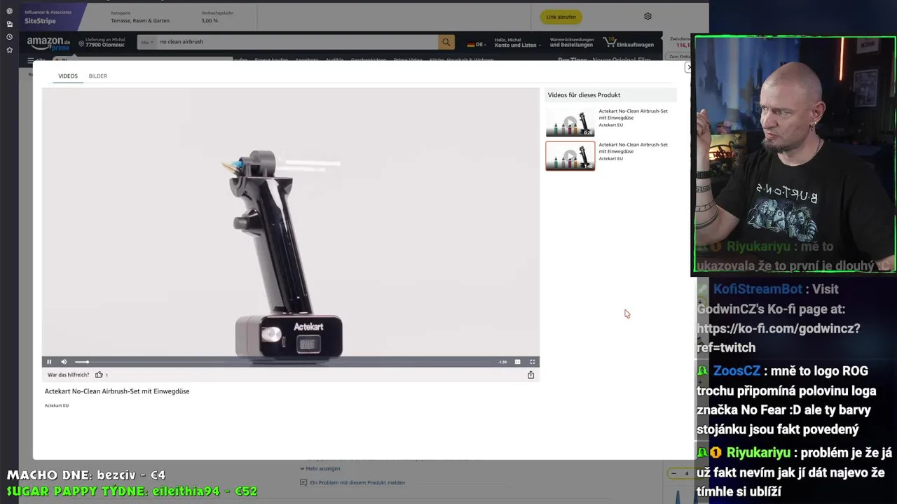Open Amazon.de home logo
Screen dimensions: 897x504
[49, 43]
